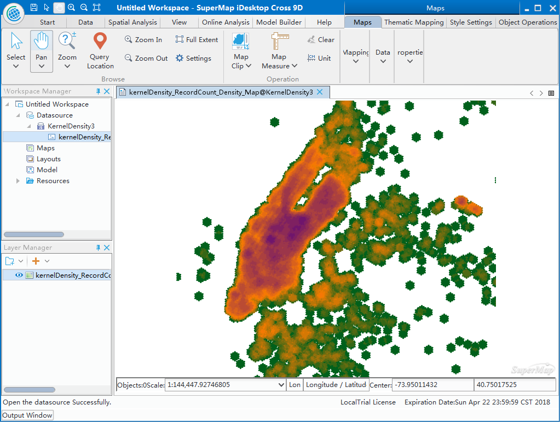Hide the kernelDensity layer using eye icon

tap(19, 276)
